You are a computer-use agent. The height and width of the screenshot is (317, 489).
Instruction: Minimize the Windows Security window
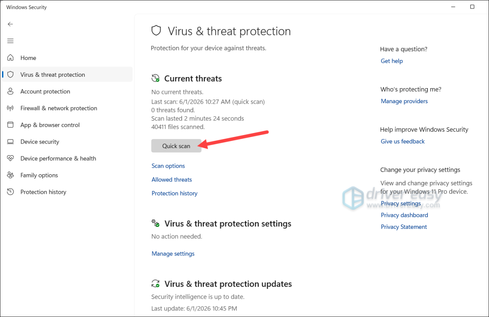[x=454, y=7]
